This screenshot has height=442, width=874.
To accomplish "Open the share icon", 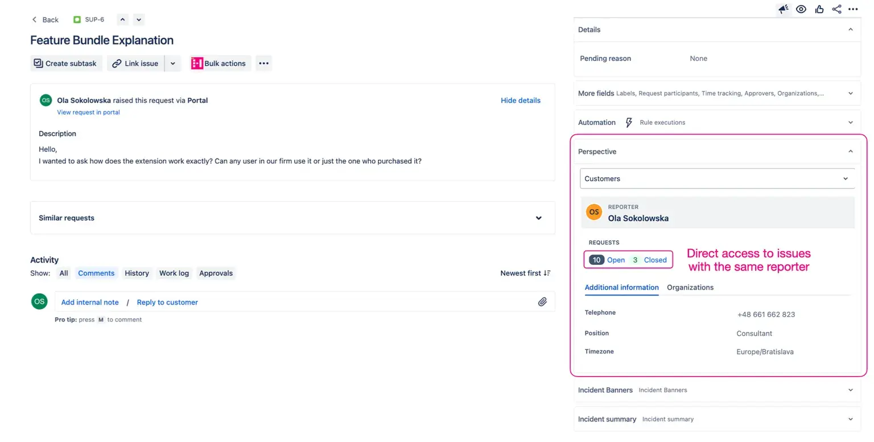I will click(x=836, y=9).
